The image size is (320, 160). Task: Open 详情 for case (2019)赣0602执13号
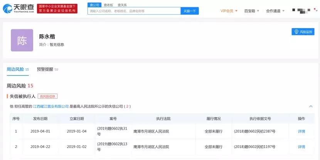[x=301, y=147]
